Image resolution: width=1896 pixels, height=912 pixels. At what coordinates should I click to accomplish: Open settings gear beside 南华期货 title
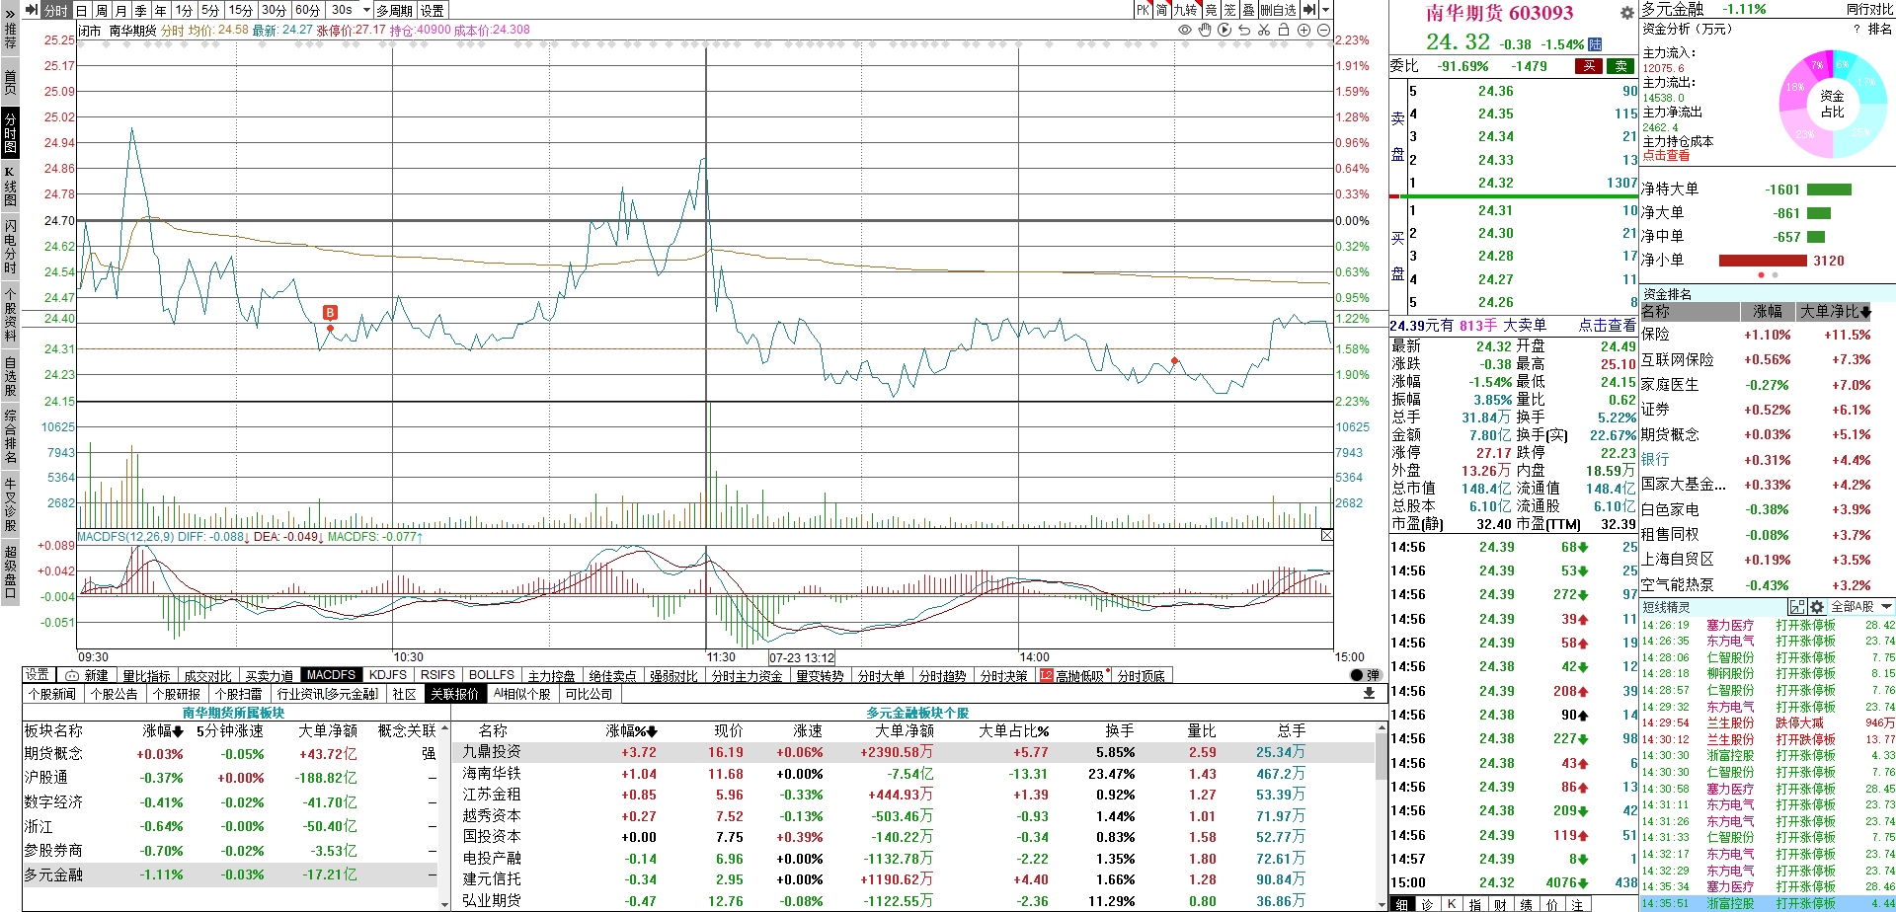[x=1627, y=13]
